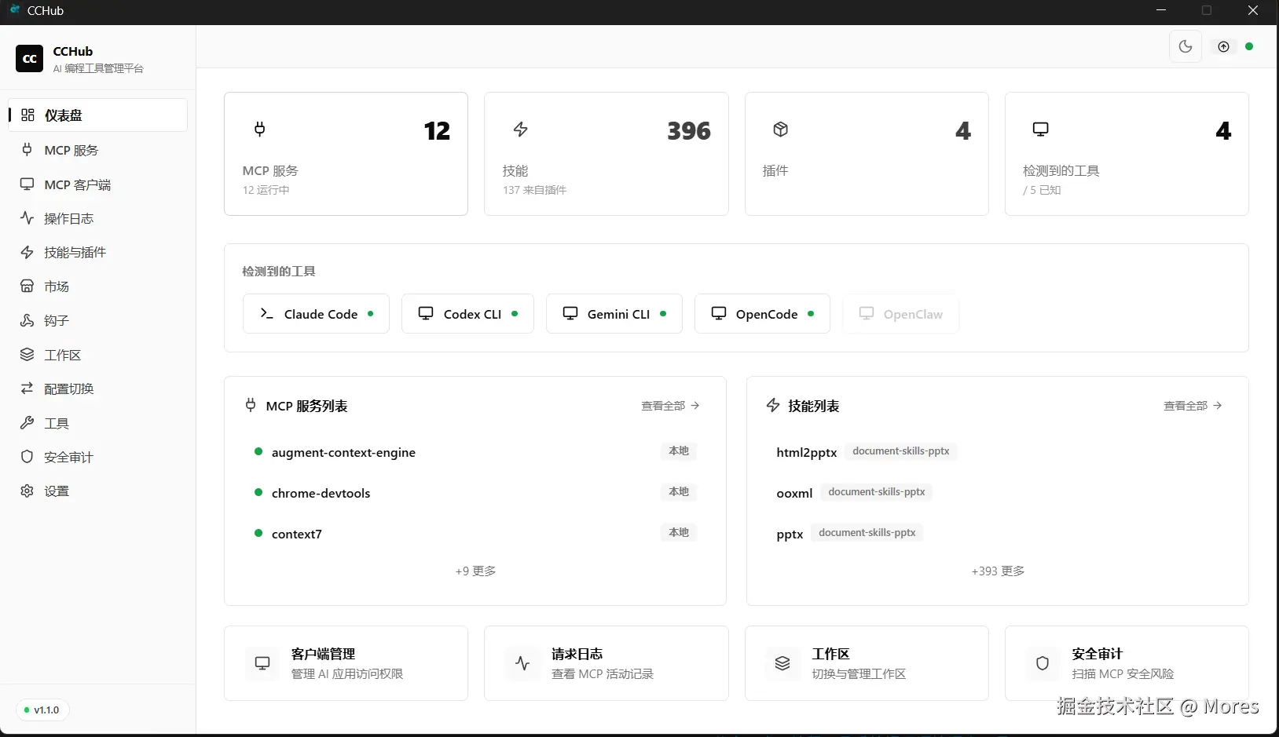Click the 市场 sidebar icon
The height and width of the screenshot is (737, 1279).
27,286
